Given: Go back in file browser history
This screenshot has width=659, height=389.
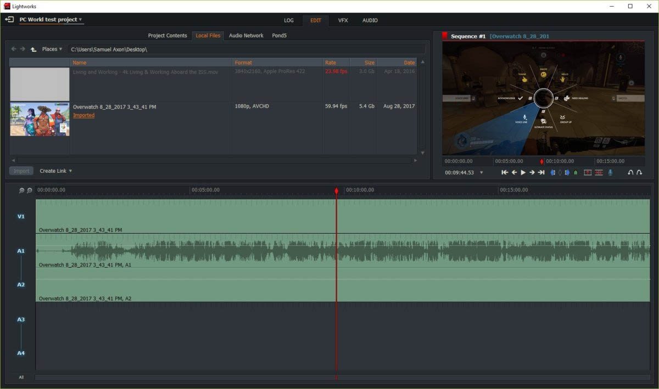Looking at the screenshot, I should [x=14, y=49].
